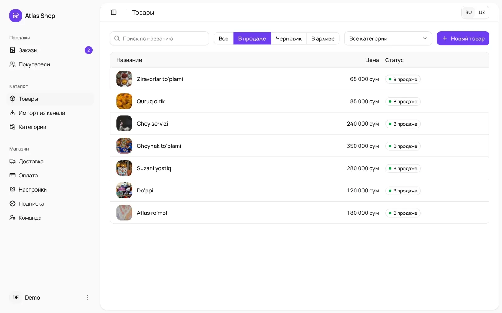Open the Quruq o'rik thumbnail
The image size is (502, 313).
tap(124, 101)
